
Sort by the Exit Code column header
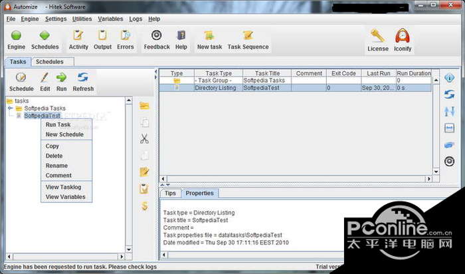(x=343, y=73)
